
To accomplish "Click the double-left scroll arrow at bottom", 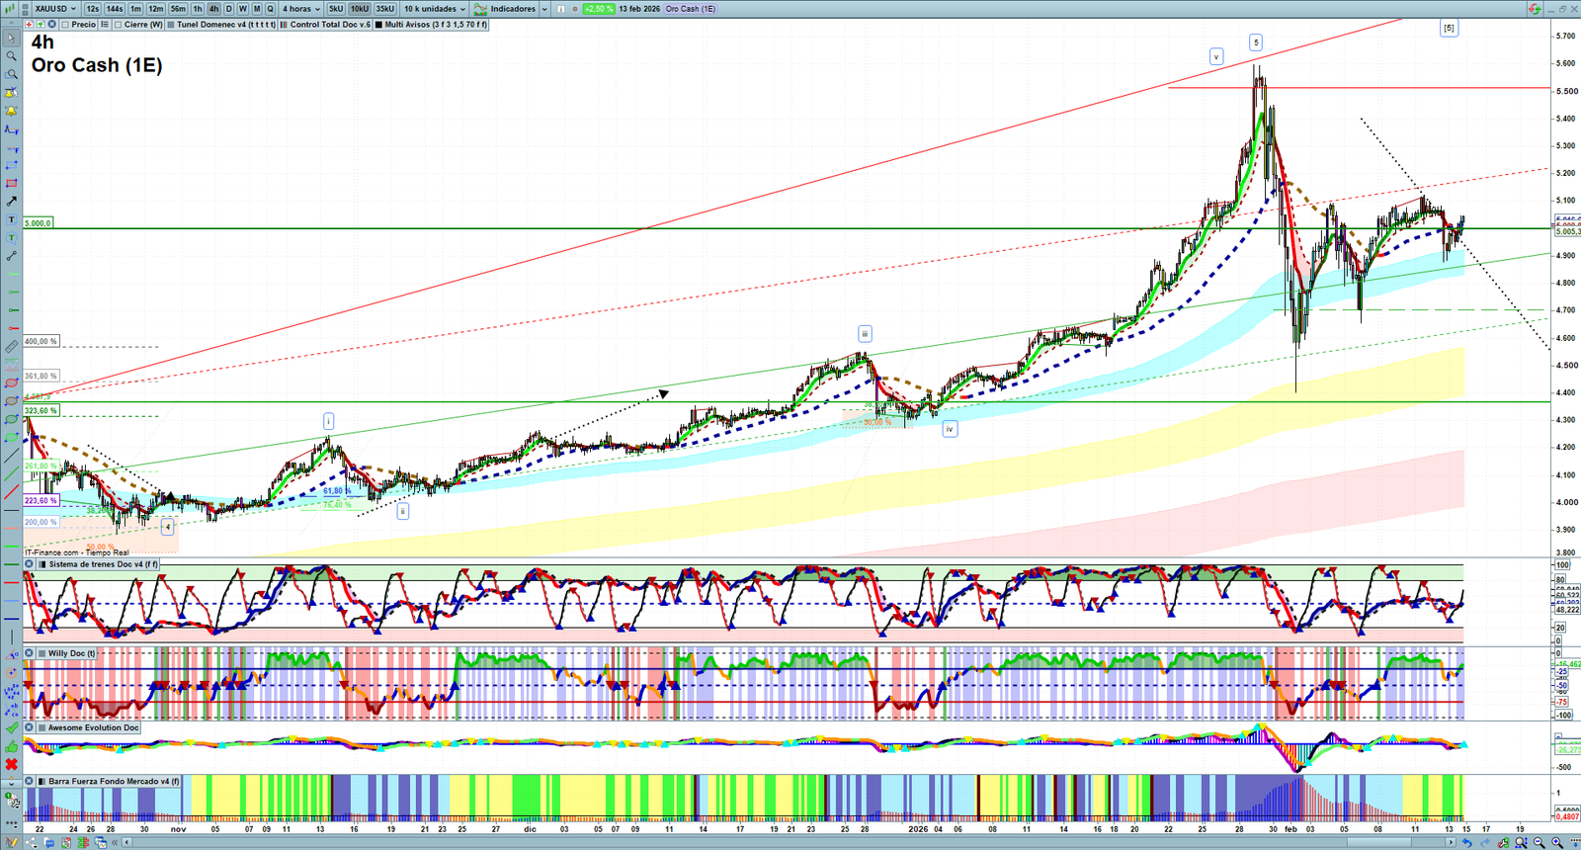I will (115, 843).
